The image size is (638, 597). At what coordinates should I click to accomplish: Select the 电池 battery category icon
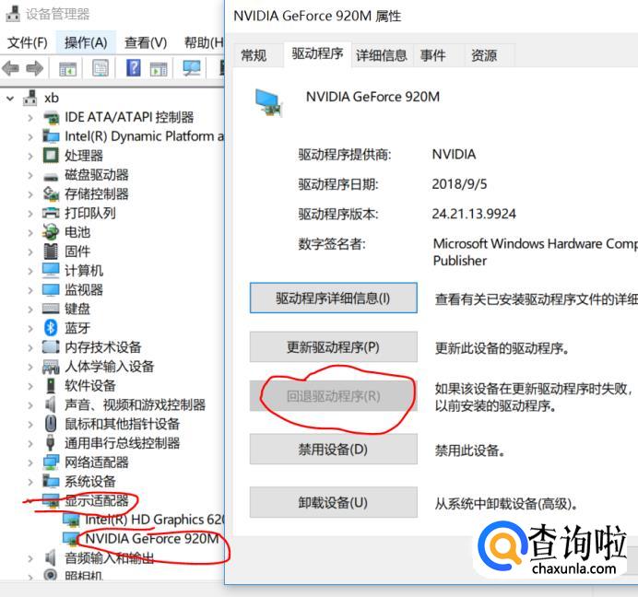coord(51,232)
